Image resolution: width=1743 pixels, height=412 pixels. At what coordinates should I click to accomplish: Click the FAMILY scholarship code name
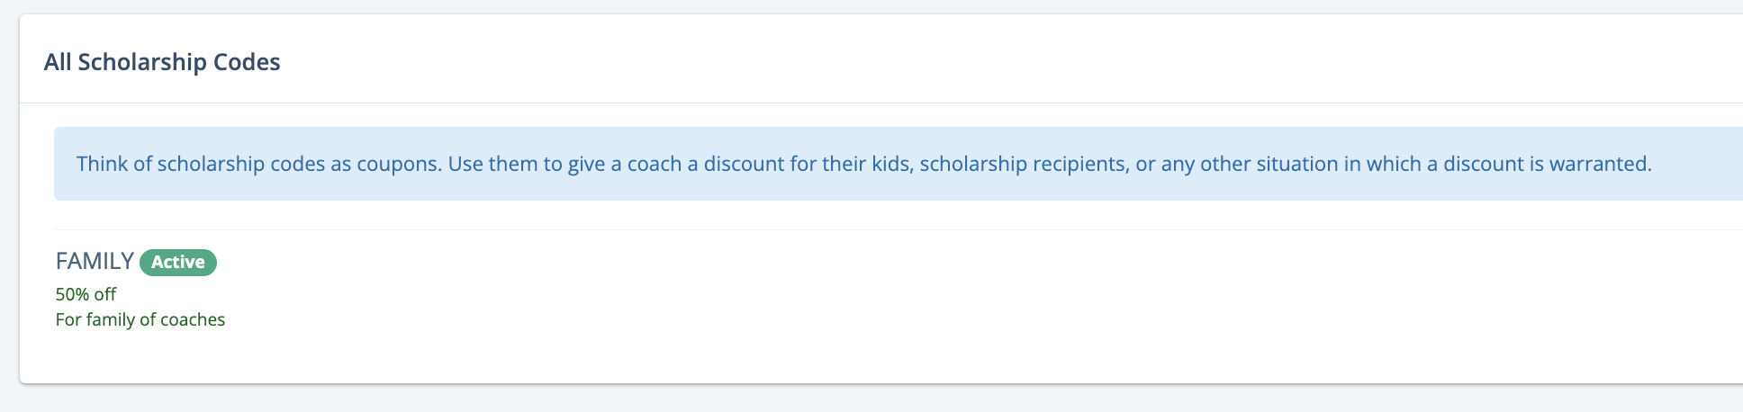point(95,262)
